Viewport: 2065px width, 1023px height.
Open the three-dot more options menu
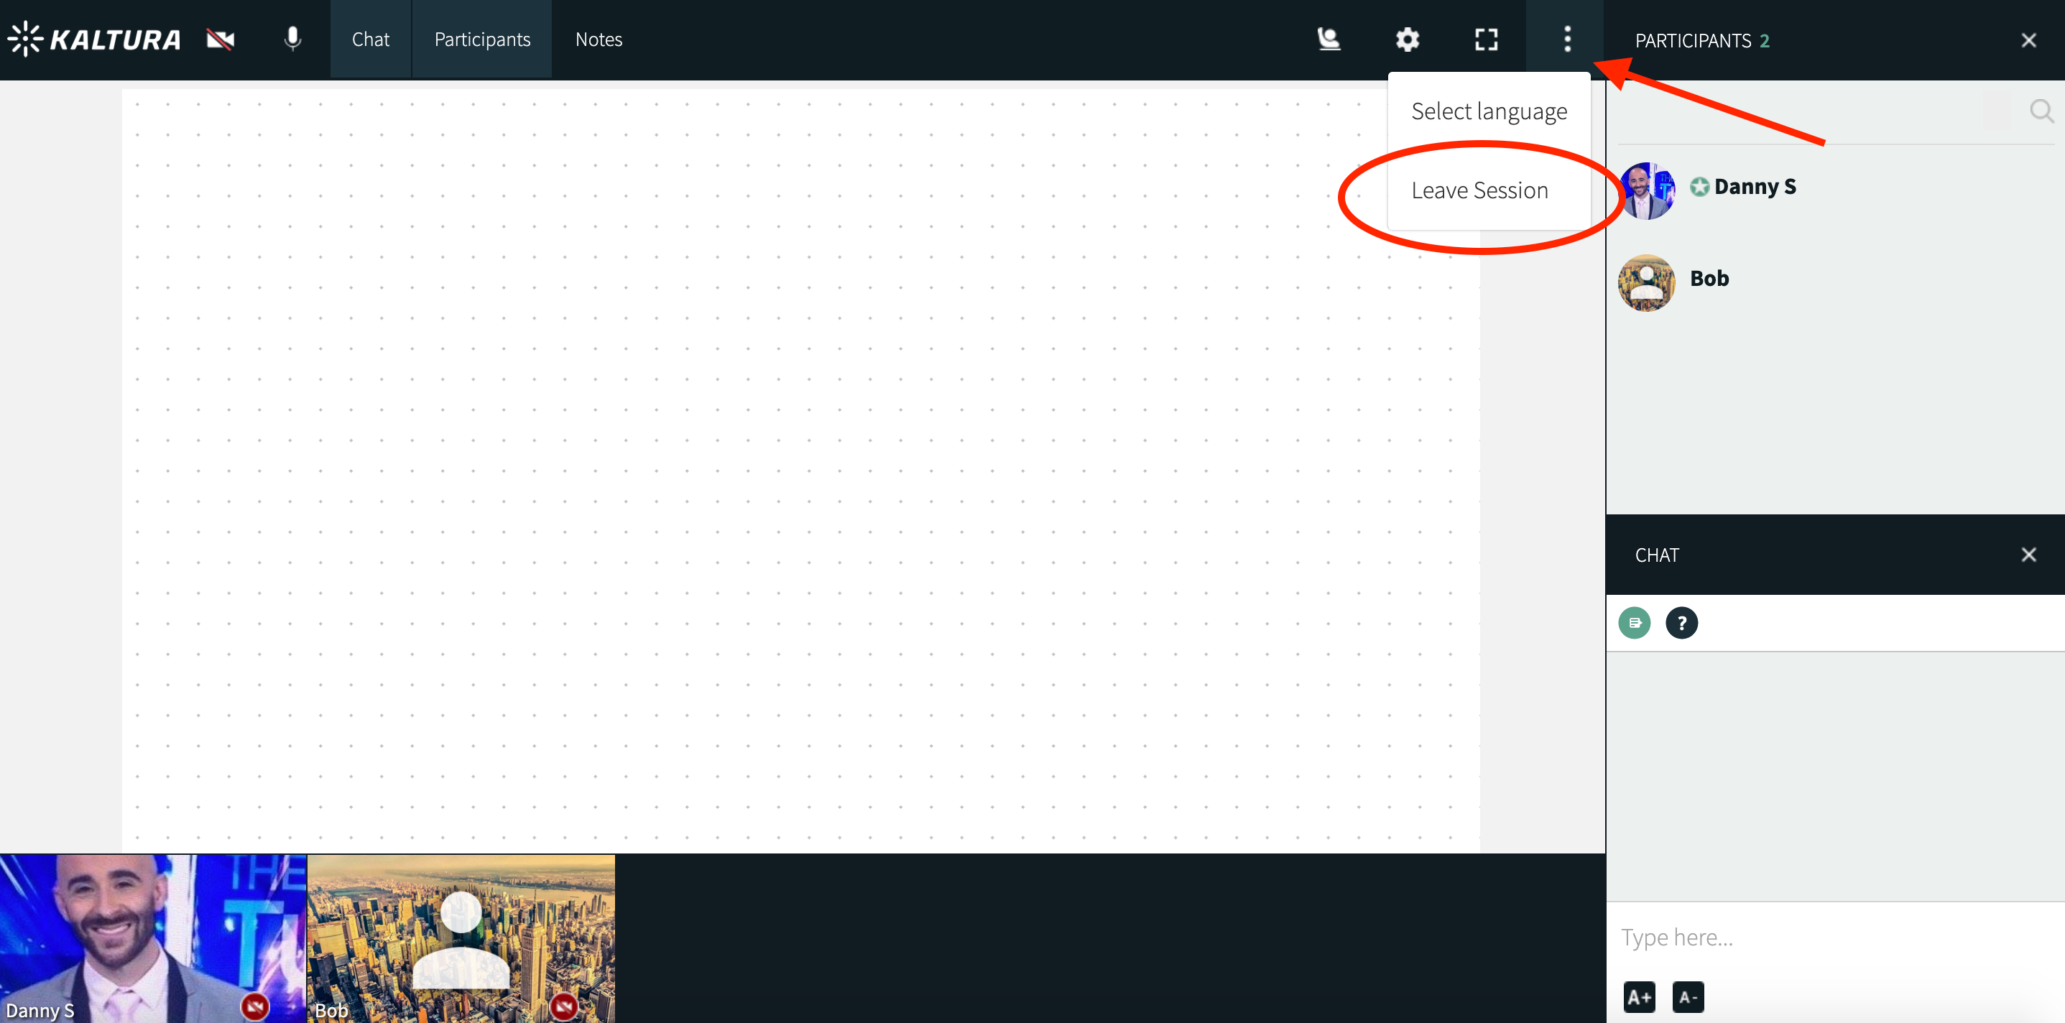[x=1566, y=40]
